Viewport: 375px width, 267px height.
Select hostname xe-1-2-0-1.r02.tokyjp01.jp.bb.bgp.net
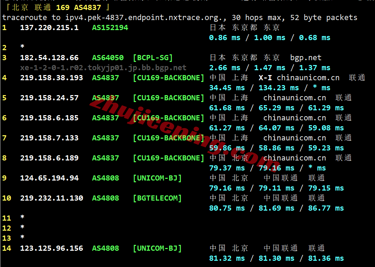103,68
